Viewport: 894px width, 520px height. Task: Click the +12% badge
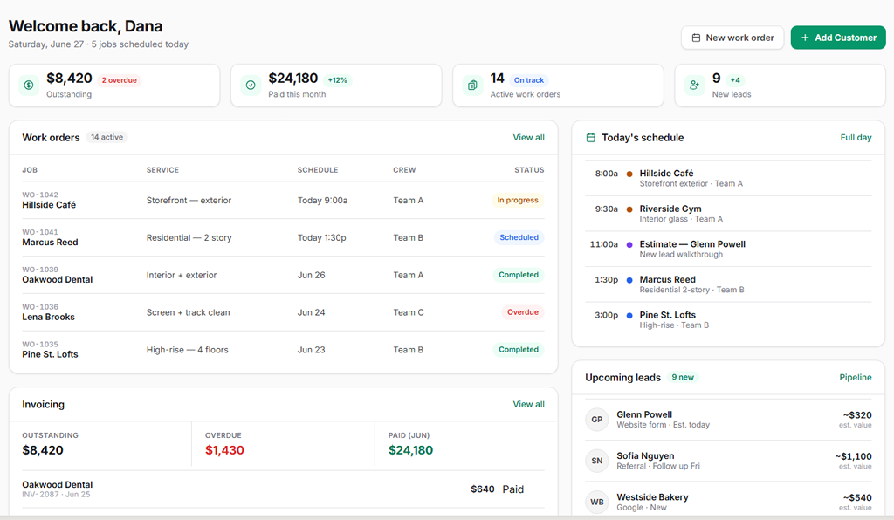[x=338, y=80]
